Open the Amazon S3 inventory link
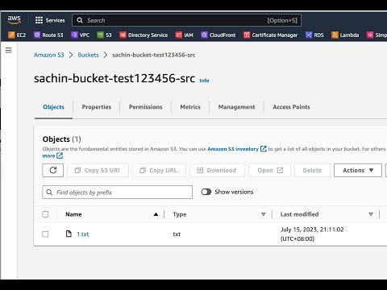This screenshot has width=387, height=290. point(236,149)
